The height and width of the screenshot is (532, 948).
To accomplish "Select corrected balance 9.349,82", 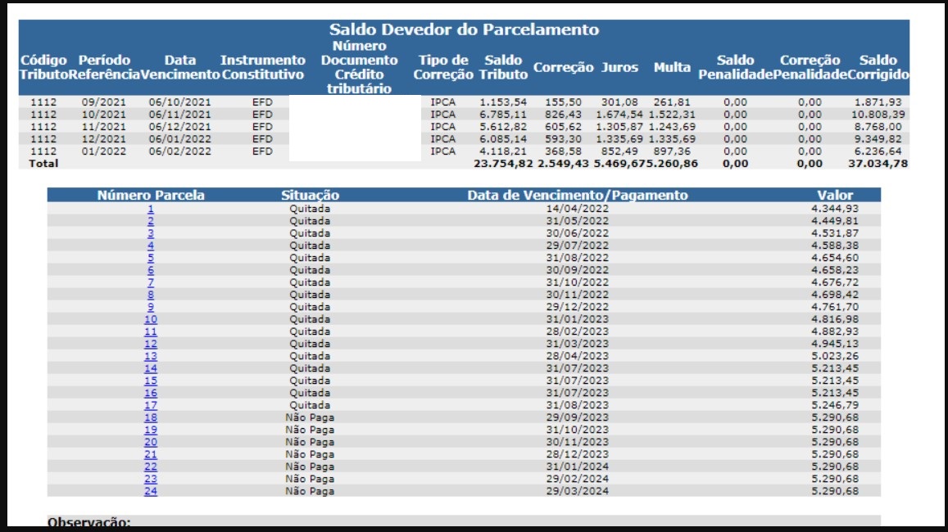I will (x=878, y=139).
